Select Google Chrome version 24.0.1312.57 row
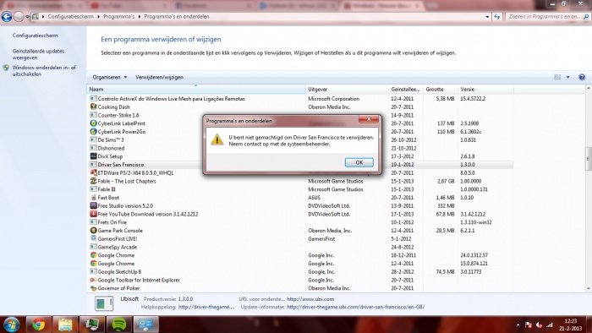Viewport: 592px width, 333px height. (x=300, y=255)
